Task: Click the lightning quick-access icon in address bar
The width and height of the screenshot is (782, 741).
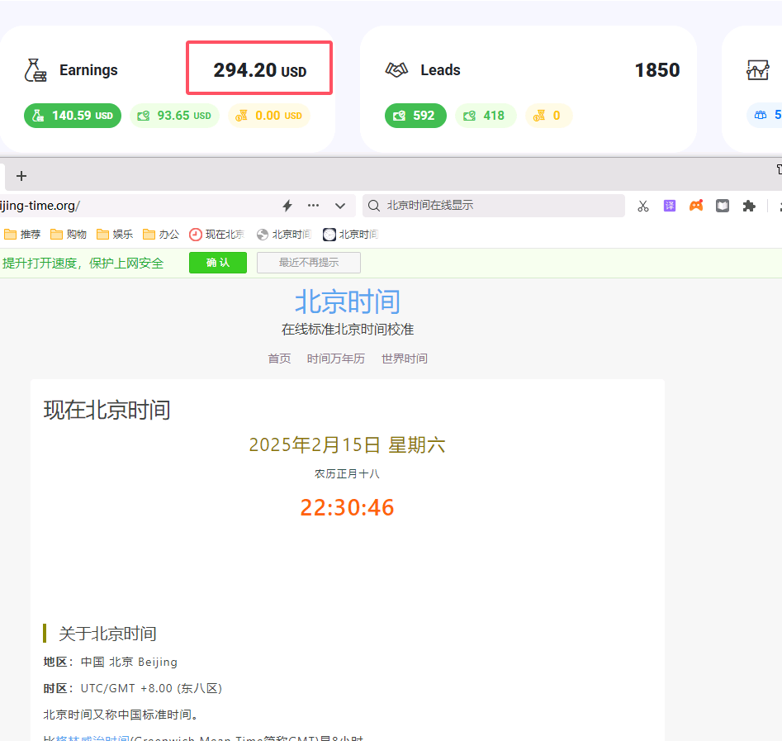Action: click(287, 206)
